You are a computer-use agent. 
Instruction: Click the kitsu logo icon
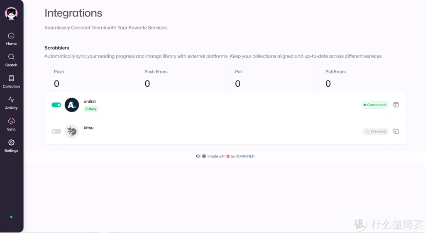click(72, 131)
